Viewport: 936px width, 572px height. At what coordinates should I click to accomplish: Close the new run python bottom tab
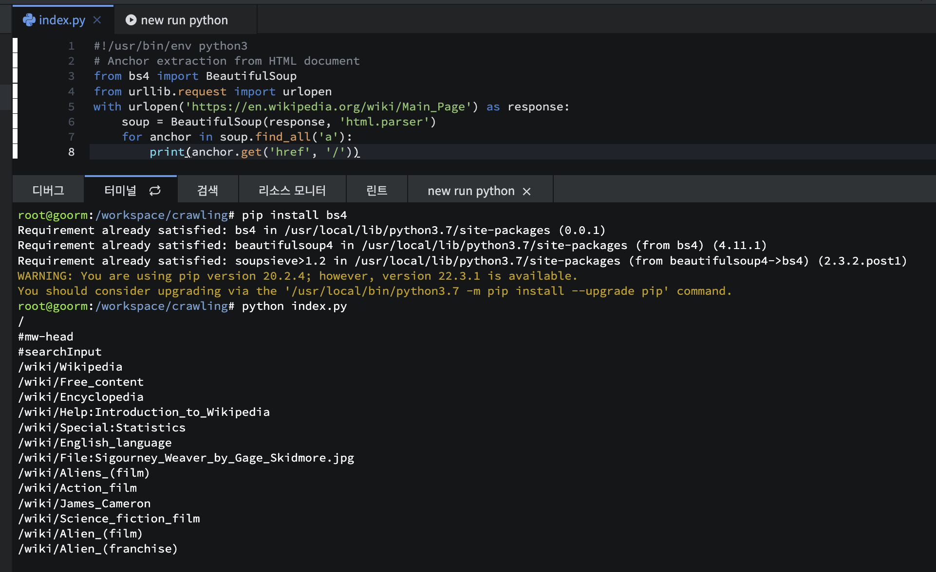click(x=526, y=191)
